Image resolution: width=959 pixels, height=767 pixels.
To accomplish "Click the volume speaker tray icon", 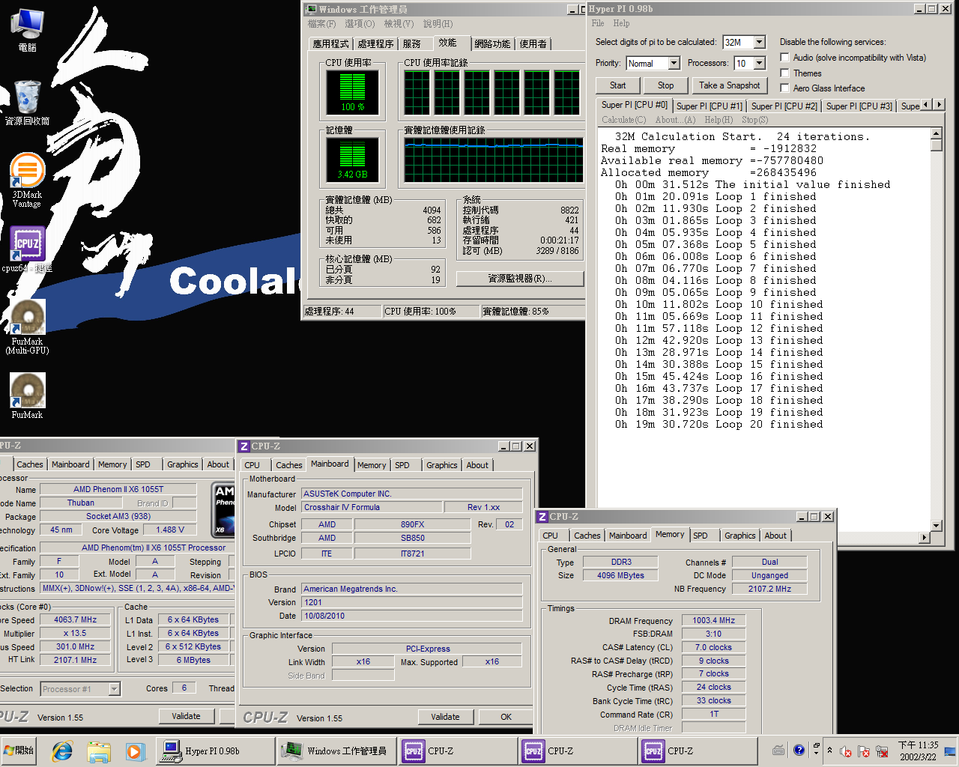I will click(846, 751).
